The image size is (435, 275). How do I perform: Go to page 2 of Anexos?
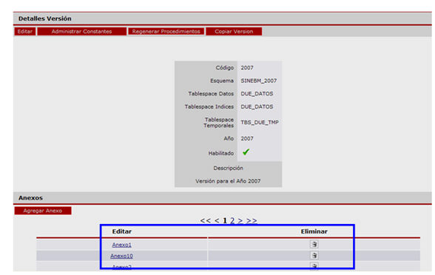(232, 220)
